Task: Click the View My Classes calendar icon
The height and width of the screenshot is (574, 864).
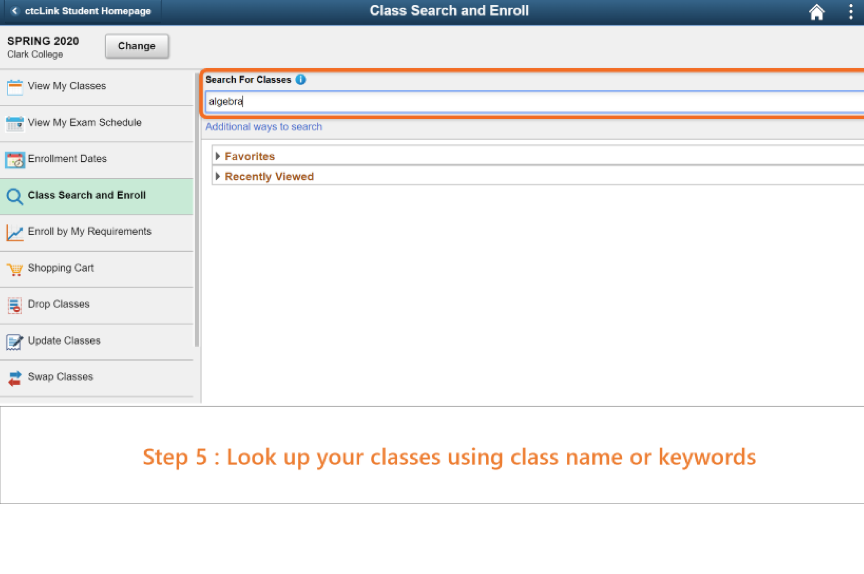Action: coord(15,87)
